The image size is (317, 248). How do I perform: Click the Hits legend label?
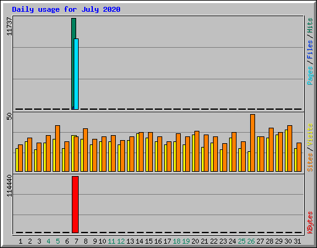(x=310, y=25)
